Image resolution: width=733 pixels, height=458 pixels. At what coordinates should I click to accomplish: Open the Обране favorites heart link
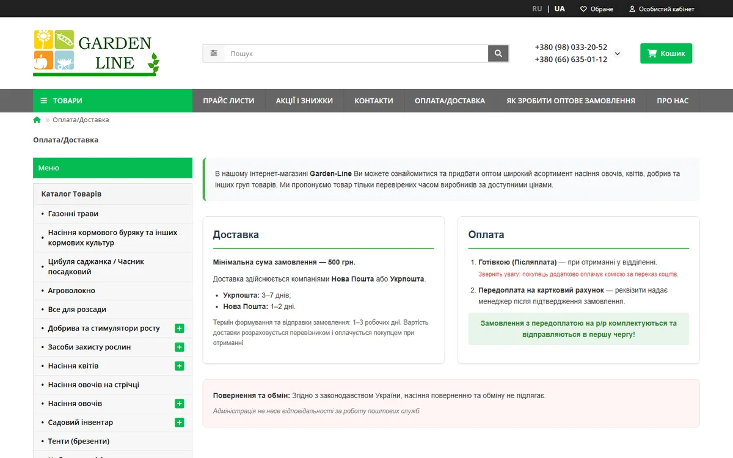(x=596, y=9)
